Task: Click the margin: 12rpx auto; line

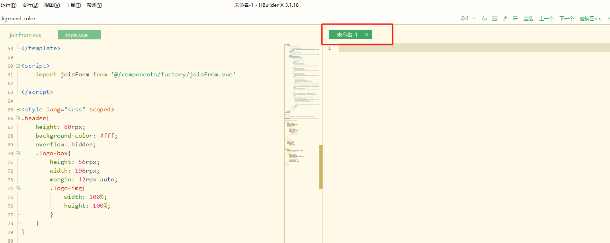Action: click(x=84, y=179)
